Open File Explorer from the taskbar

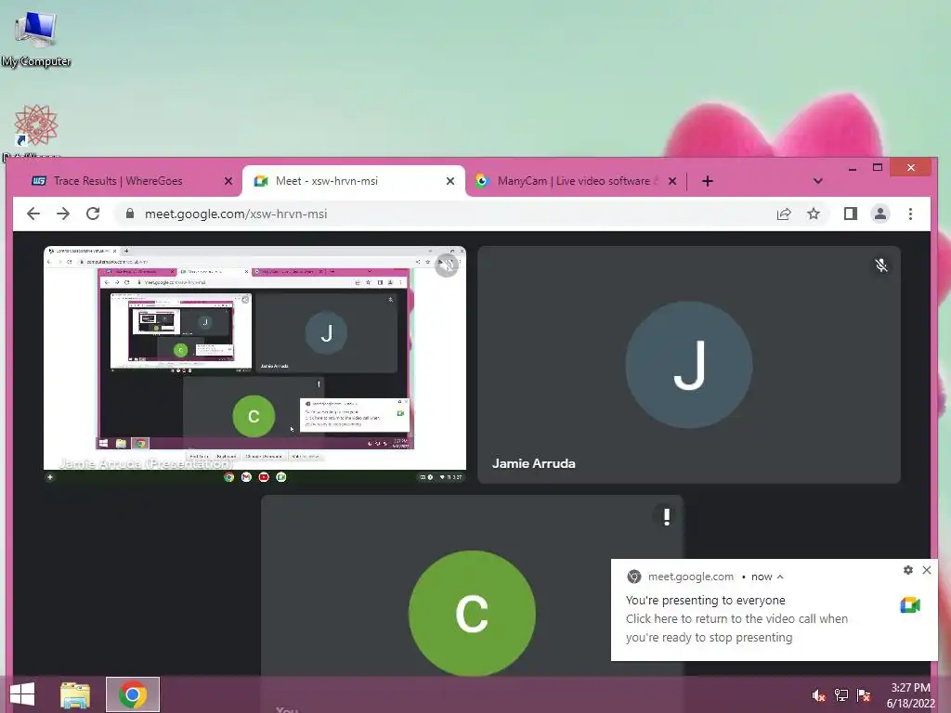75,694
